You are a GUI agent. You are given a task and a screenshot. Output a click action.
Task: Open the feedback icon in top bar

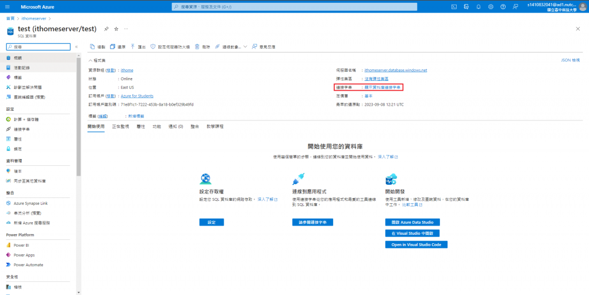tap(515, 7)
